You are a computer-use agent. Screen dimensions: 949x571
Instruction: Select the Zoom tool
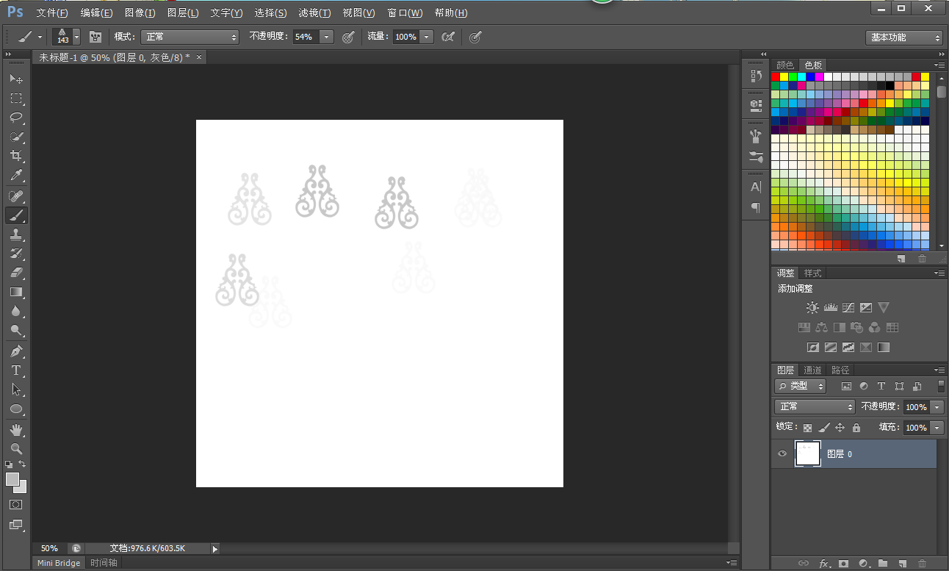click(x=16, y=448)
